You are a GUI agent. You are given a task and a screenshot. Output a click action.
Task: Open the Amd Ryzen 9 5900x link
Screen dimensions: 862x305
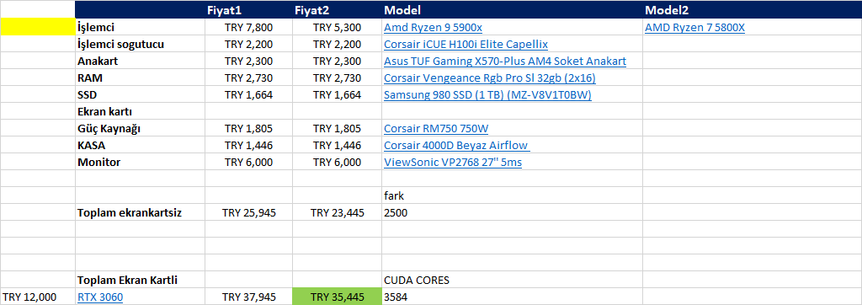(434, 28)
